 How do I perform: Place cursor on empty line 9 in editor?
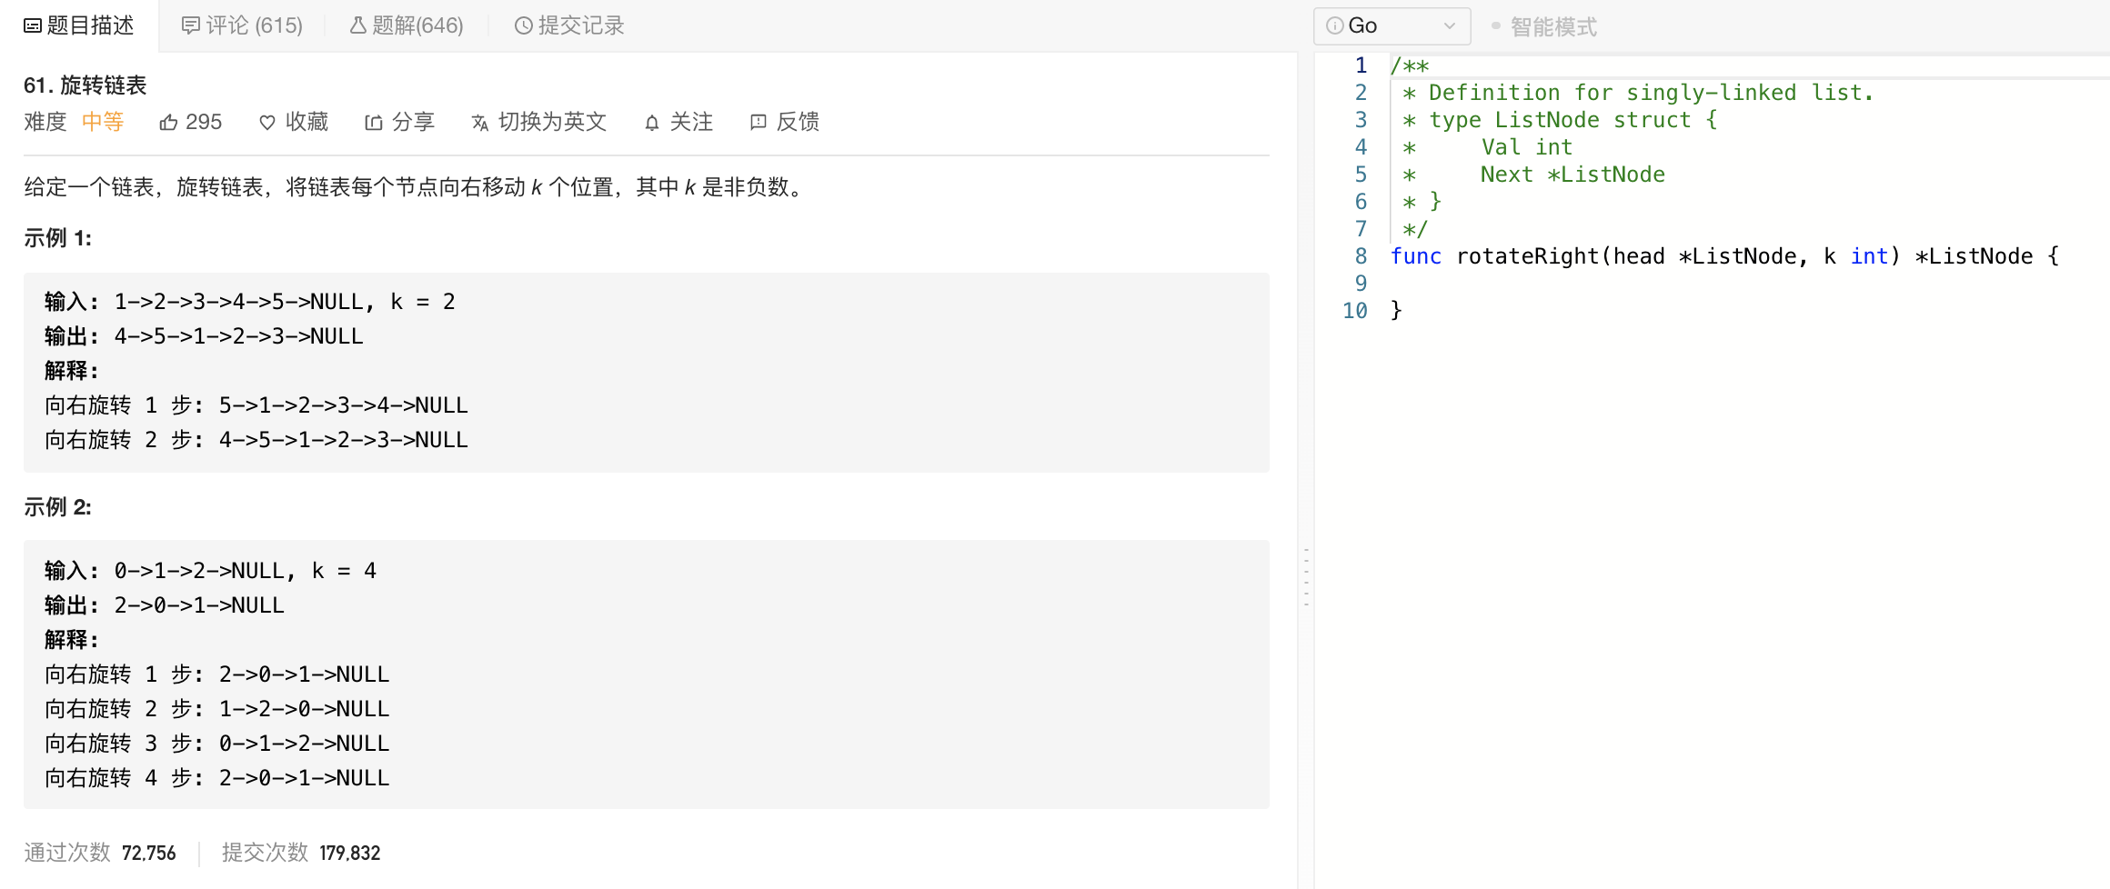tap(1546, 284)
